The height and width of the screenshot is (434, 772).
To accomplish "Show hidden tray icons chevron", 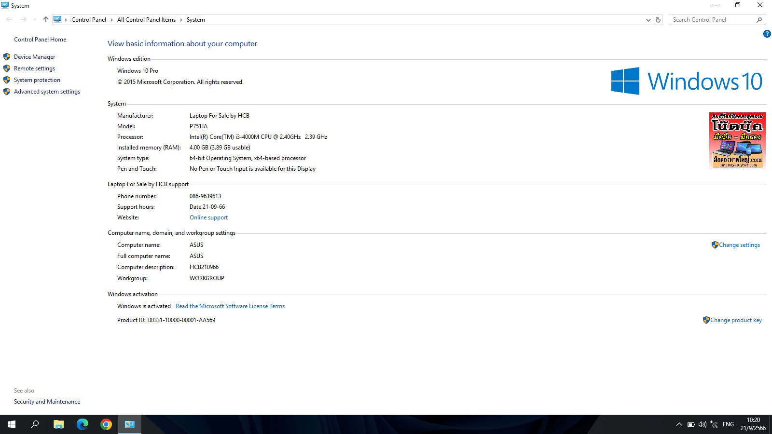I will point(679,424).
